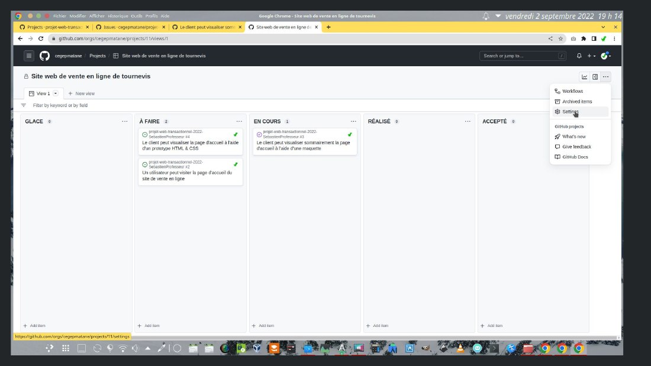Click the Wi-Fi icon in the dock

click(x=123, y=348)
